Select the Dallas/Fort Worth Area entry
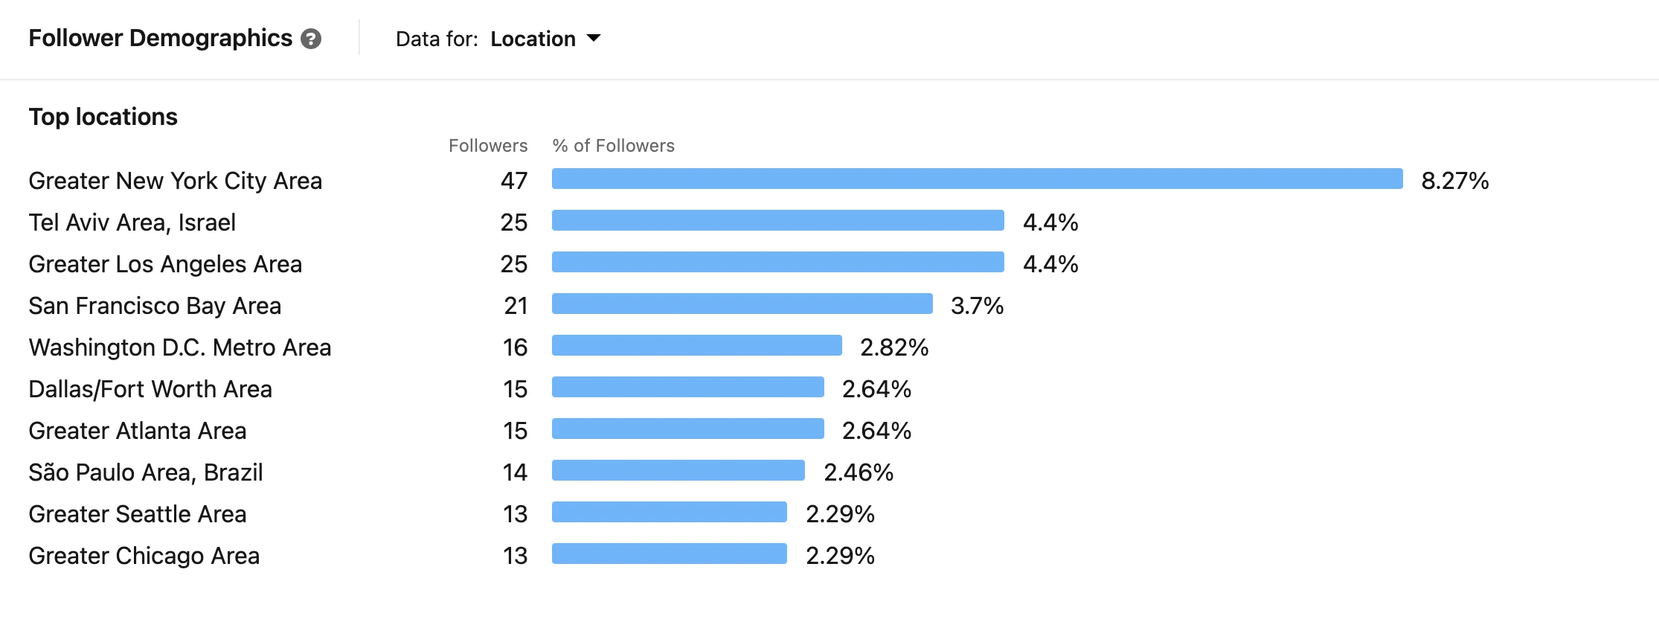The height and width of the screenshot is (619, 1659). coord(150,388)
